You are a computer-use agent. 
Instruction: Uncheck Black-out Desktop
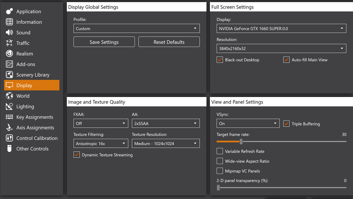(220, 60)
